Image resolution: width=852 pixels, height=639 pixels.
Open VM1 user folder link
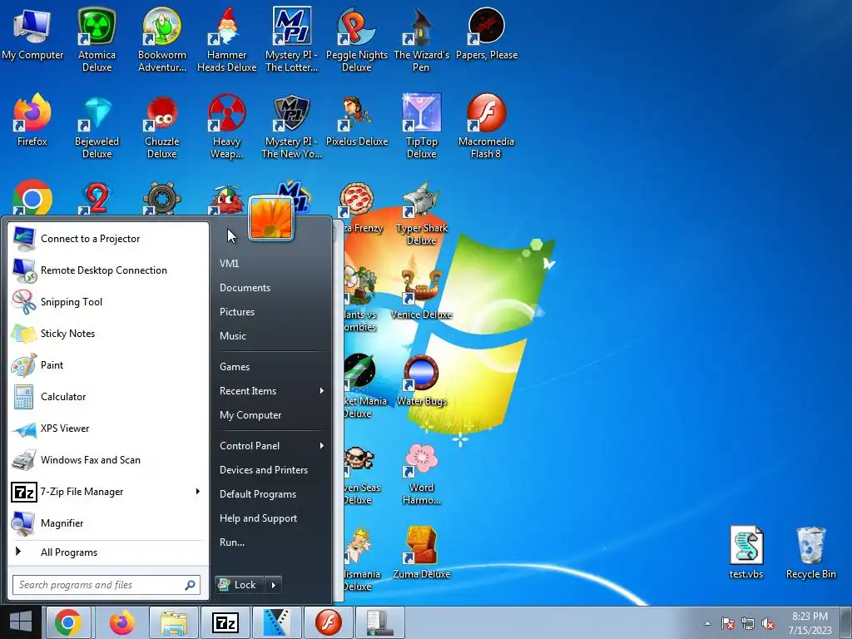(x=230, y=264)
